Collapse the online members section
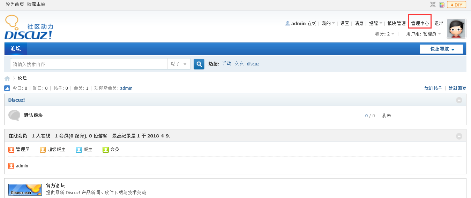The height and width of the screenshot is (198, 471). tap(459, 136)
